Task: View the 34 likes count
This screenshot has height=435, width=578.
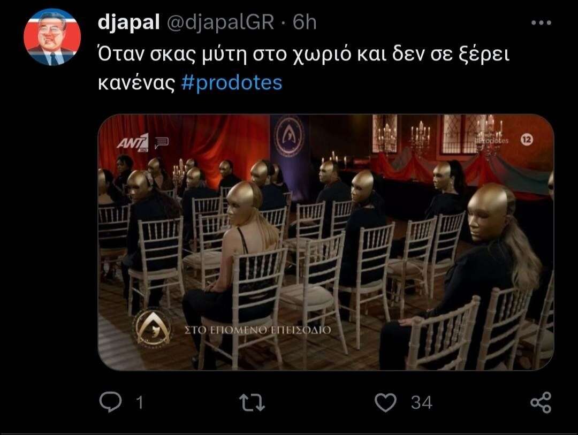Action: pos(422,402)
